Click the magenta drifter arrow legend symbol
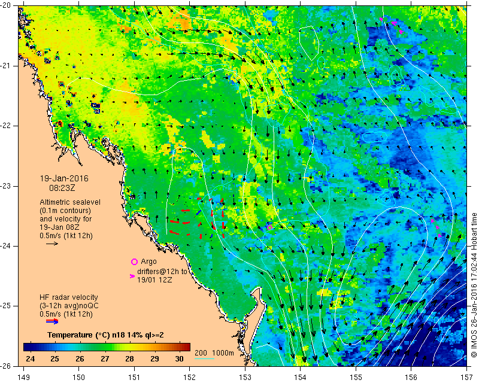 132,276
